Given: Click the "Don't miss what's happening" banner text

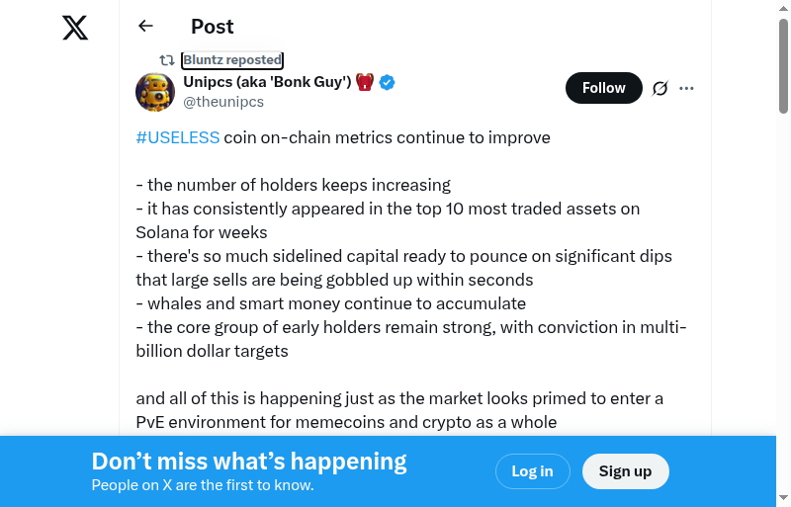Looking at the screenshot, I should click(x=249, y=462).
